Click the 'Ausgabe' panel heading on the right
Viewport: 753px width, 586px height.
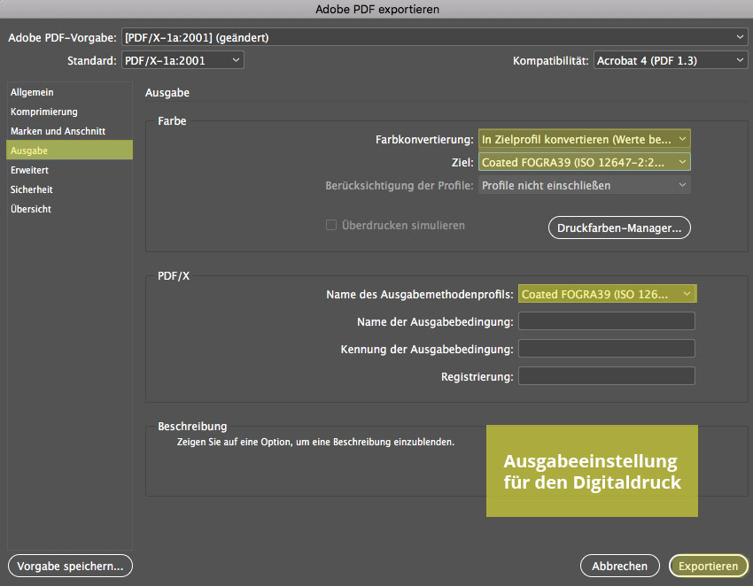pos(167,93)
